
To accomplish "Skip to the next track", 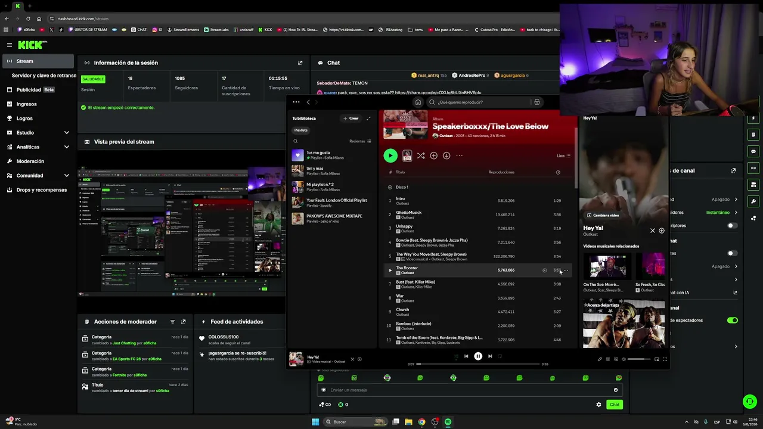I will point(490,356).
